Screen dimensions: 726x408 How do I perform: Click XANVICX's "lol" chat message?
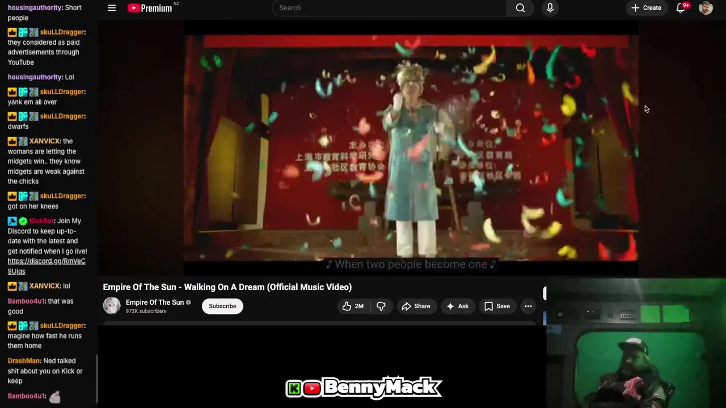pos(39,286)
